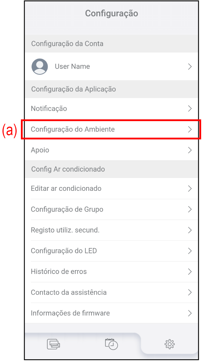The image size is (202, 361).
Task: Open the Notificação settings
Action: 49,109
